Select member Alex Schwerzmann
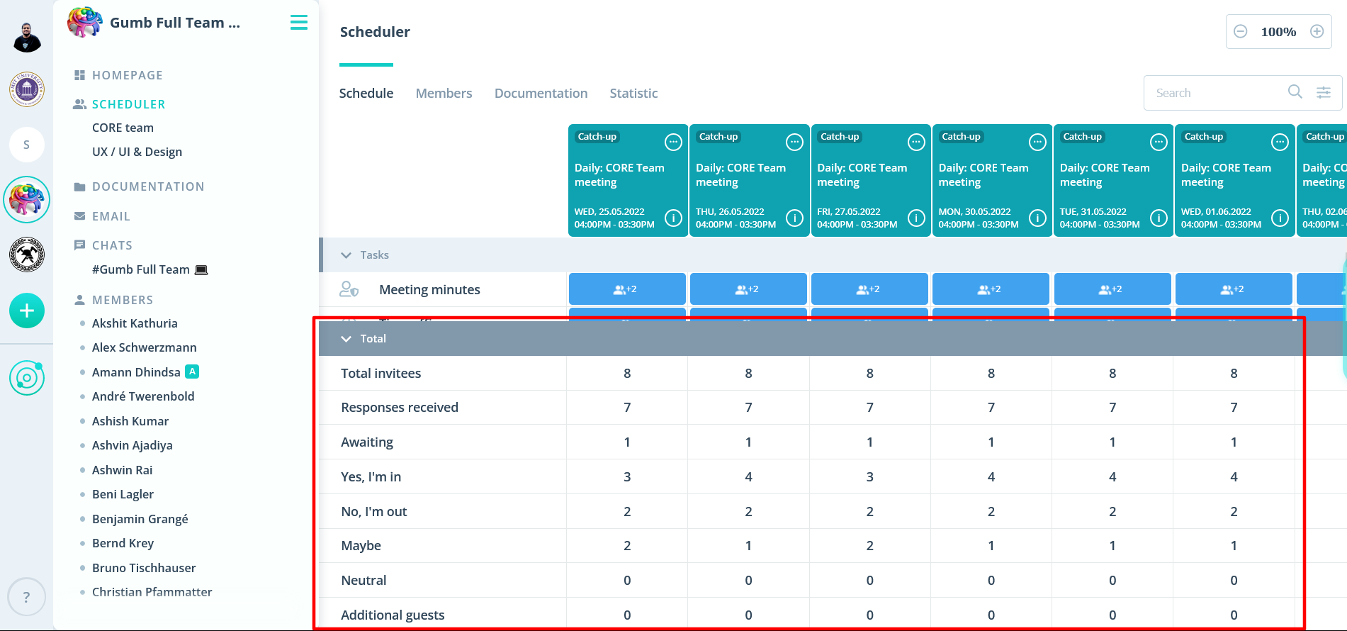 pyautogui.click(x=144, y=347)
